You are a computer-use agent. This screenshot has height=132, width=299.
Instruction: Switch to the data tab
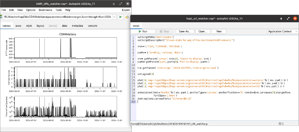(64, 26)
